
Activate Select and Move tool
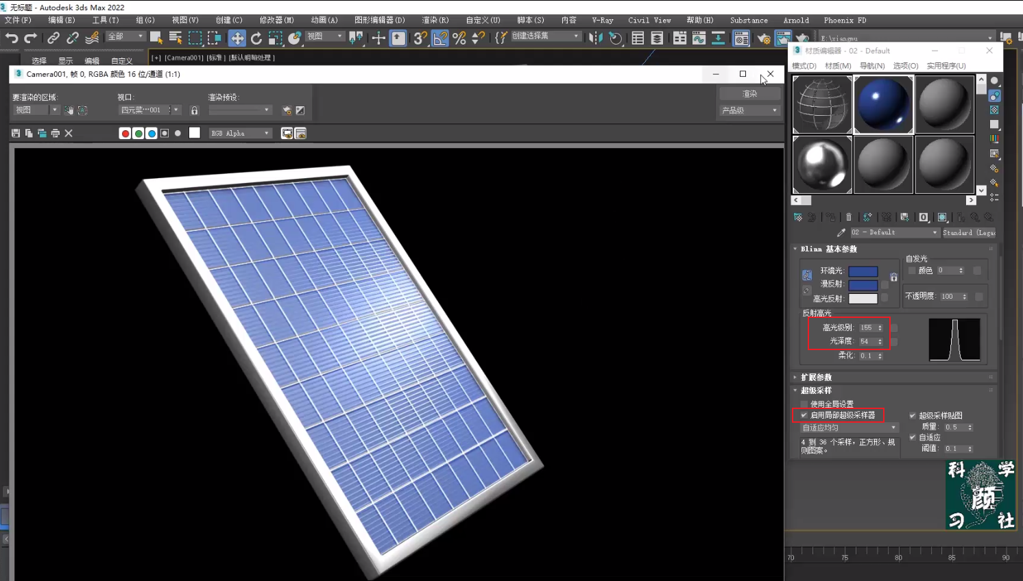pos(237,38)
